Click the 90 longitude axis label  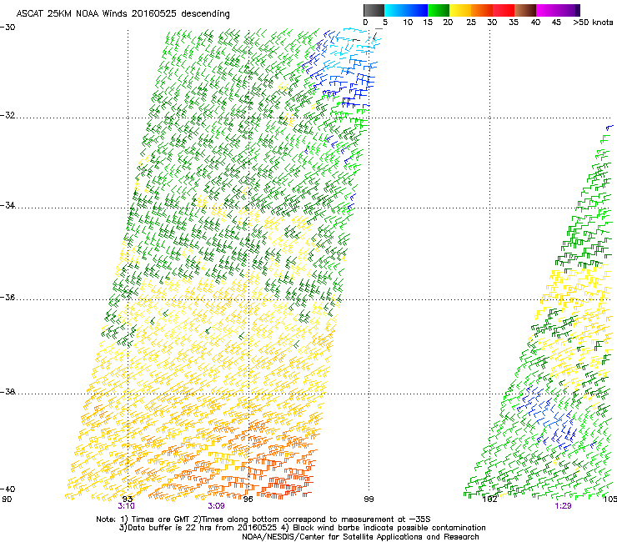[x=7, y=499]
